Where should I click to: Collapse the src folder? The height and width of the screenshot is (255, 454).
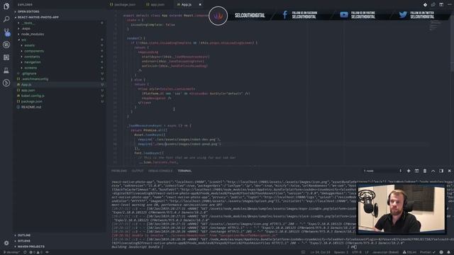click(23, 40)
